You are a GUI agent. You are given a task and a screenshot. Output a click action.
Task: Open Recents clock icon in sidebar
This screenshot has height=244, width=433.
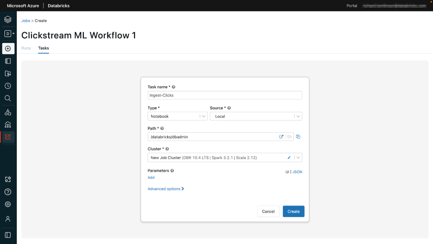[x=8, y=86]
